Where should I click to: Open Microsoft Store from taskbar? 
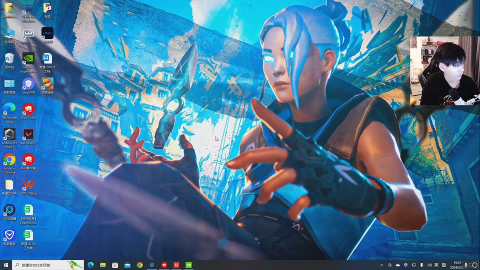pyautogui.click(x=115, y=265)
